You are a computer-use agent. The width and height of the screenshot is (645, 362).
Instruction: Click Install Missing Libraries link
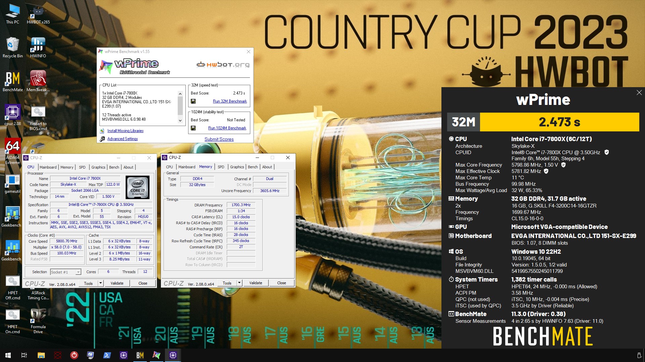click(125, 131)
